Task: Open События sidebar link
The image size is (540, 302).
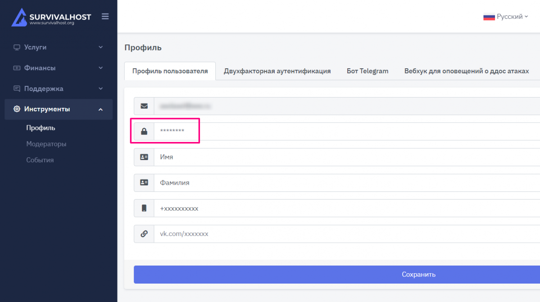Action: coord(40,160)
